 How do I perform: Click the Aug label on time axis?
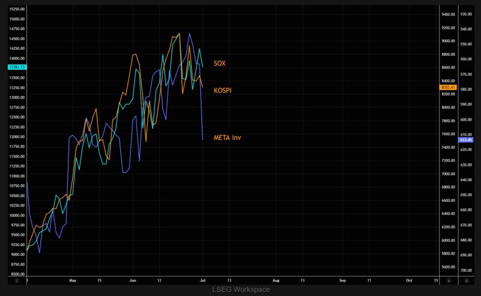point(276,280)
